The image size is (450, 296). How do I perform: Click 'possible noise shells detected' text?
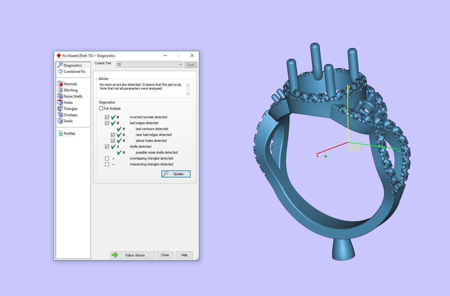point(157,152)
